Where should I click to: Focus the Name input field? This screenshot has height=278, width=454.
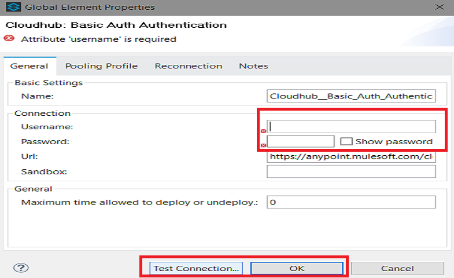351,96
